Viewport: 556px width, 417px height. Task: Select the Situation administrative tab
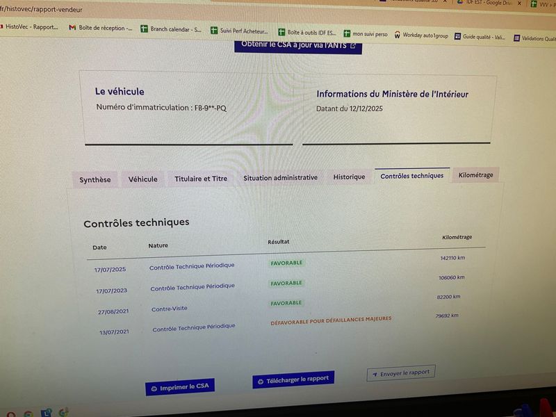coord(280,178)
